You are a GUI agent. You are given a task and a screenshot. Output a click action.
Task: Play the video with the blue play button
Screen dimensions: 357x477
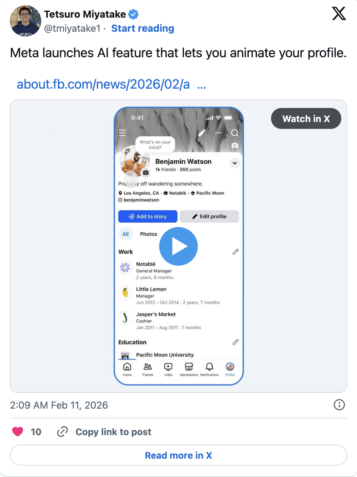click(x=178, y=246)
